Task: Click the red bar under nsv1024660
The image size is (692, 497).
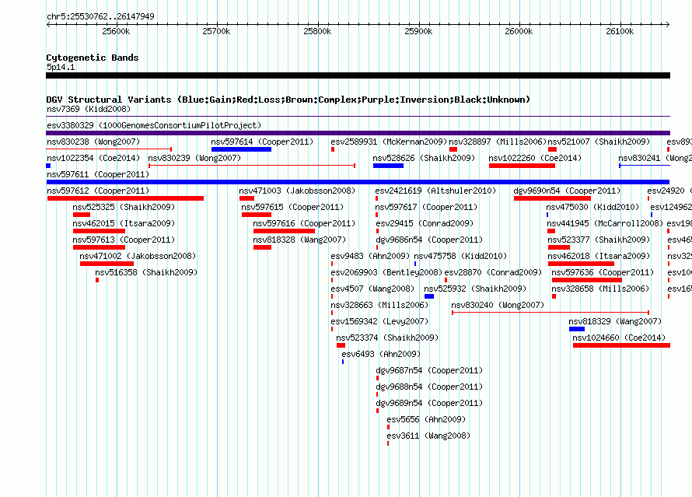Action: (621, 345)
